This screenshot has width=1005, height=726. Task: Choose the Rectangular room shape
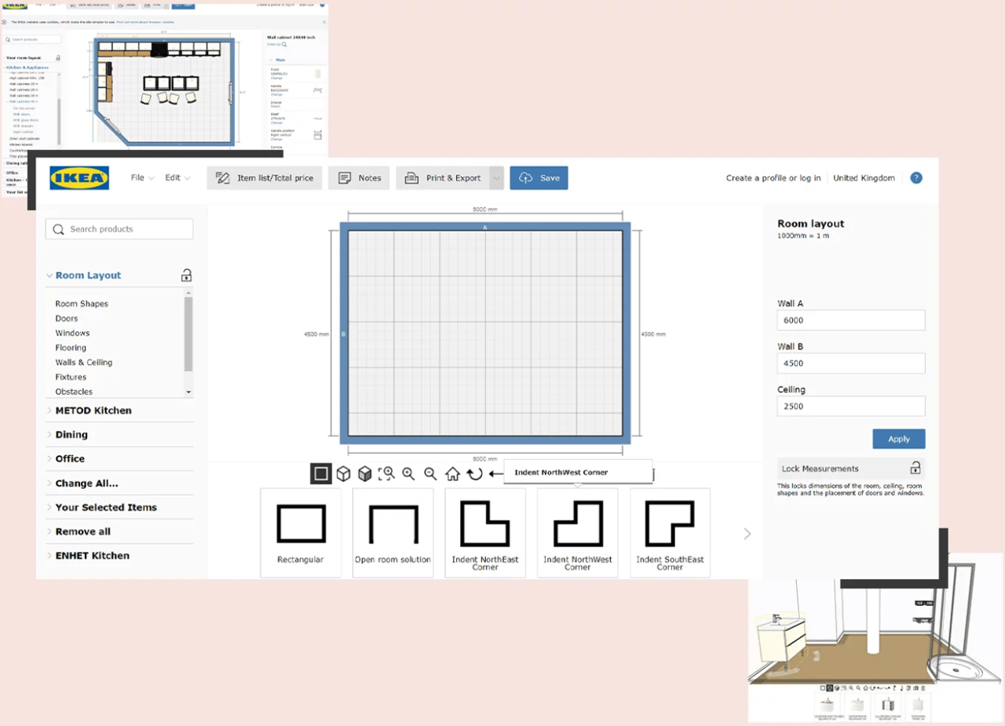point(301,533)
